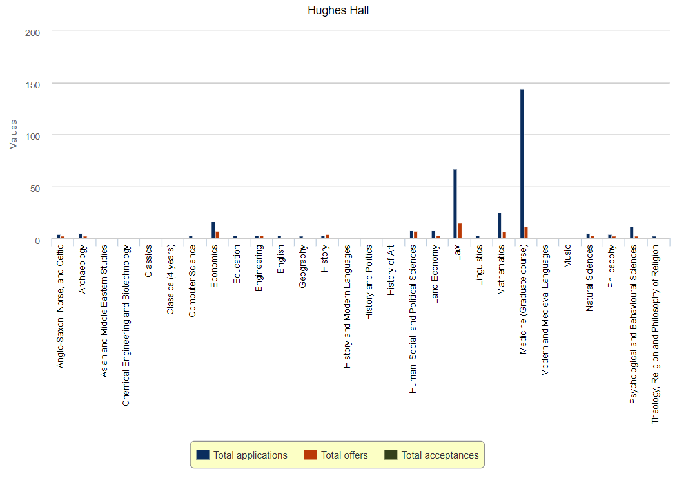Select the Medicine (Graduate course) offers bar
Image resolution: width=686 pixels, height=483 pixels.
[x=526, y=232]
